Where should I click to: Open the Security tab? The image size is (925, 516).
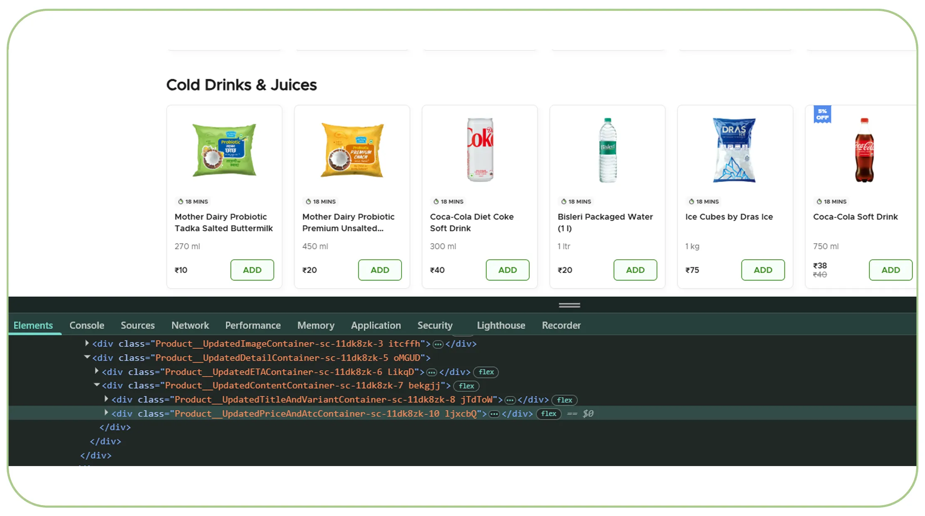pyautogui.click(x=435, y=325)
